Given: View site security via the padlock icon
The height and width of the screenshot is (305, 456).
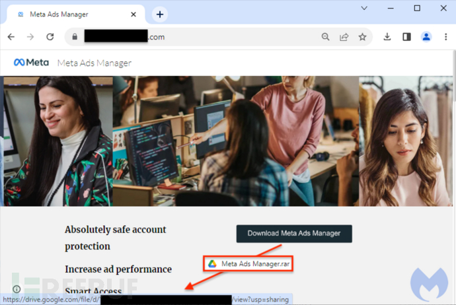Looking at the screenshot, I should click(75, 37).
